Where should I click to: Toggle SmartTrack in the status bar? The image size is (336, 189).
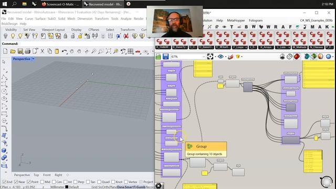(131, 187)
